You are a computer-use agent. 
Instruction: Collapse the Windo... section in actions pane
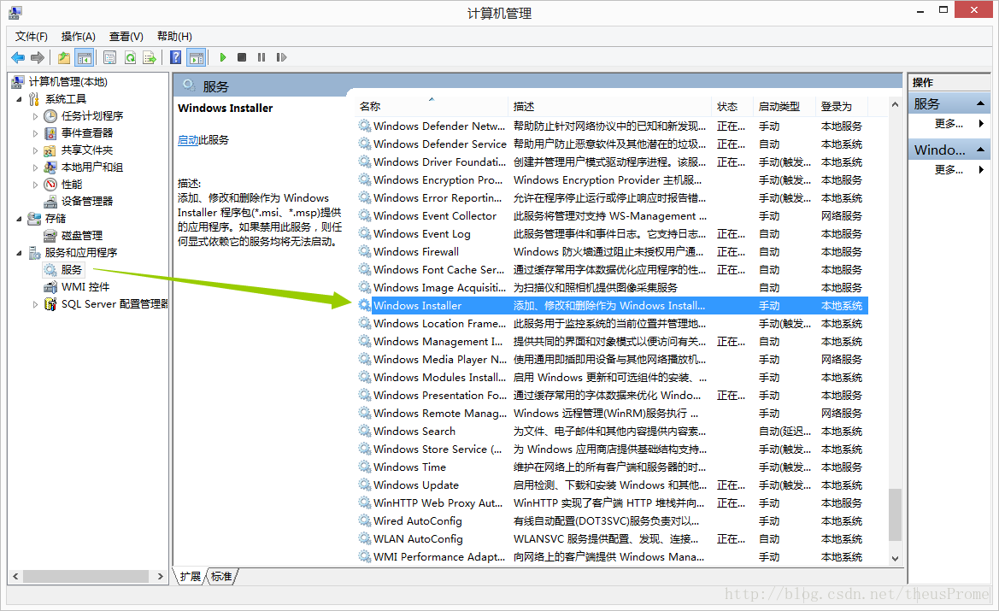click(980, 150)
